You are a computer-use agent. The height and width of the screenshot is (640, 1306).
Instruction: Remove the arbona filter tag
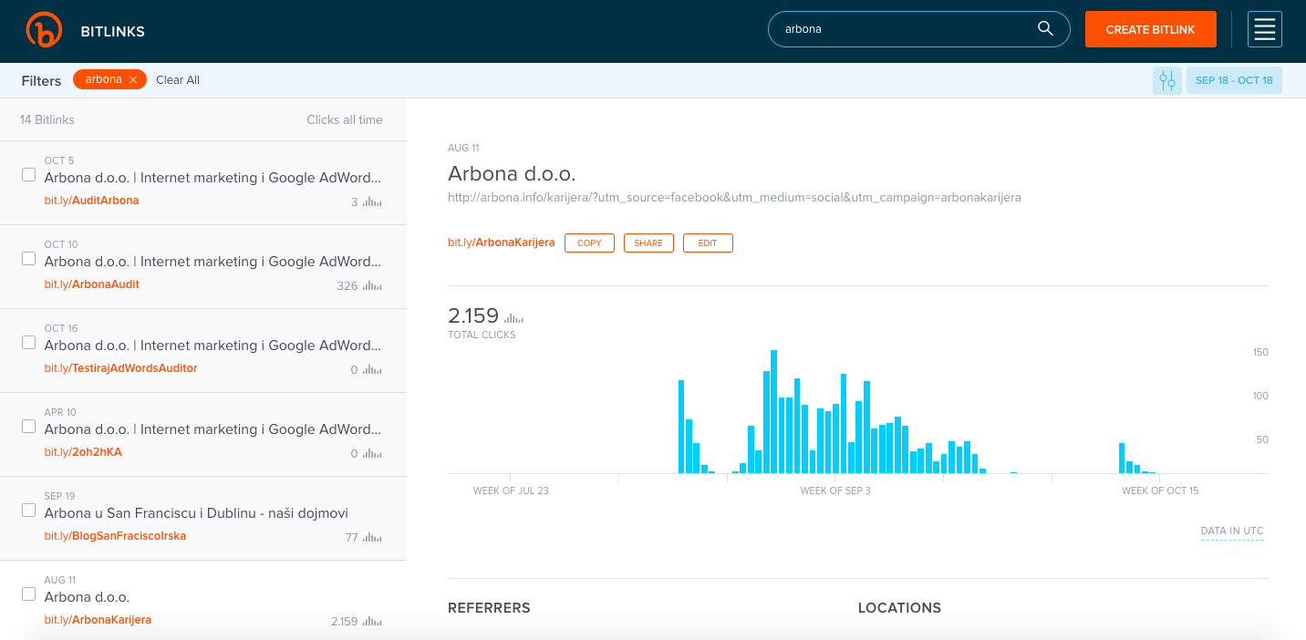tap(133, 80)
